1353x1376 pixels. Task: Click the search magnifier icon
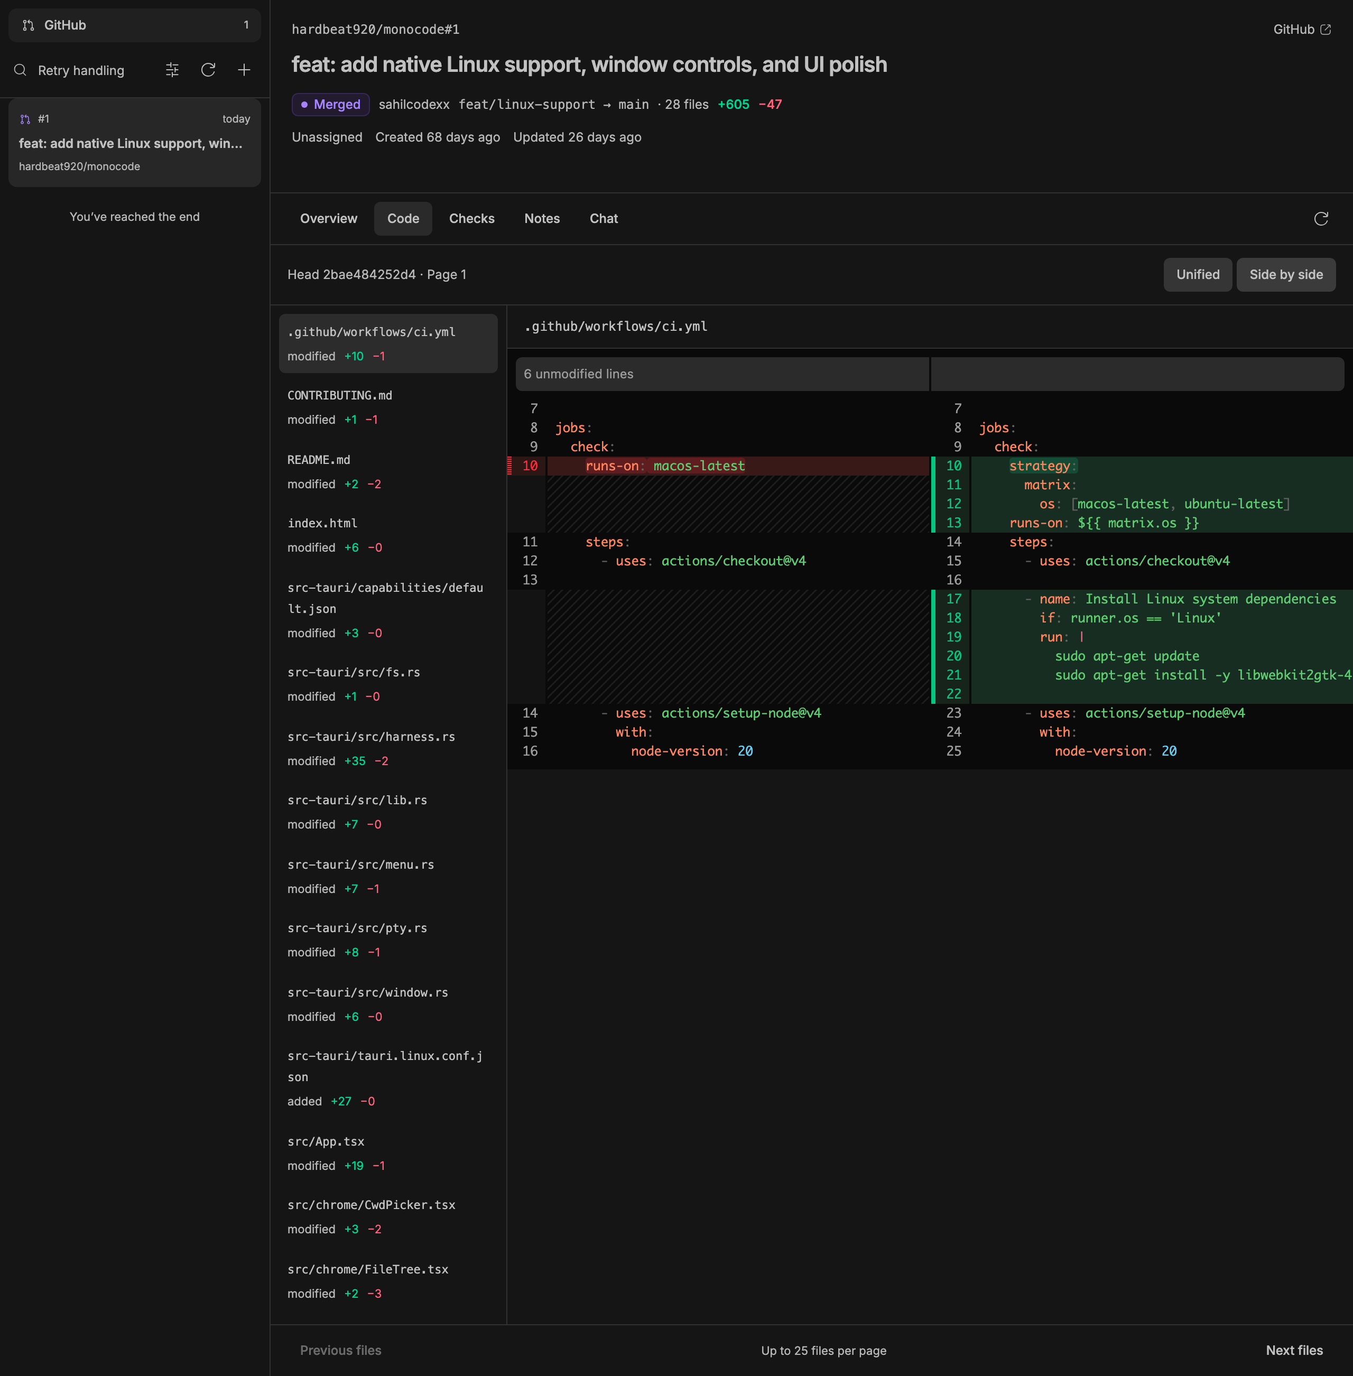click(x=21, y=70)
